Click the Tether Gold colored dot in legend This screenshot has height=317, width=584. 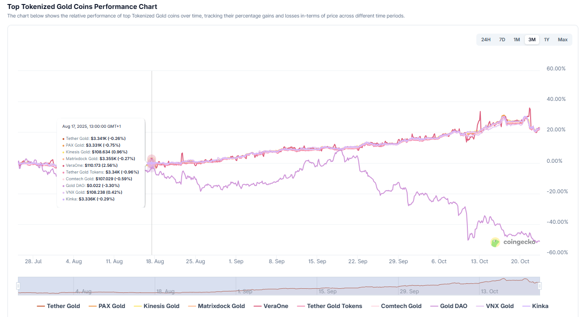point(40,306)
